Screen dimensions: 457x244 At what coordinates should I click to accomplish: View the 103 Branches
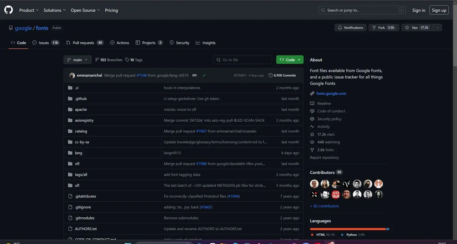(109, 60)
